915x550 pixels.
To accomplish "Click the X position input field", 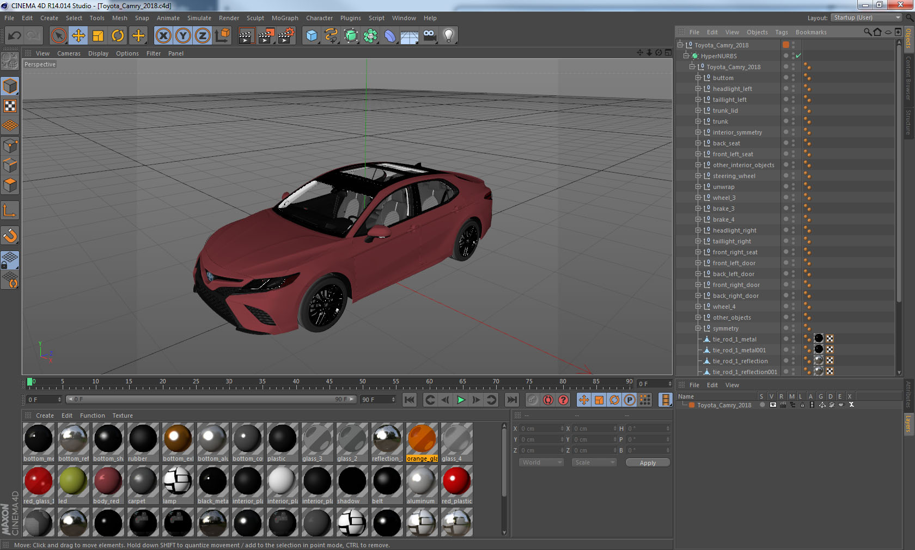I will click(541, 429).
